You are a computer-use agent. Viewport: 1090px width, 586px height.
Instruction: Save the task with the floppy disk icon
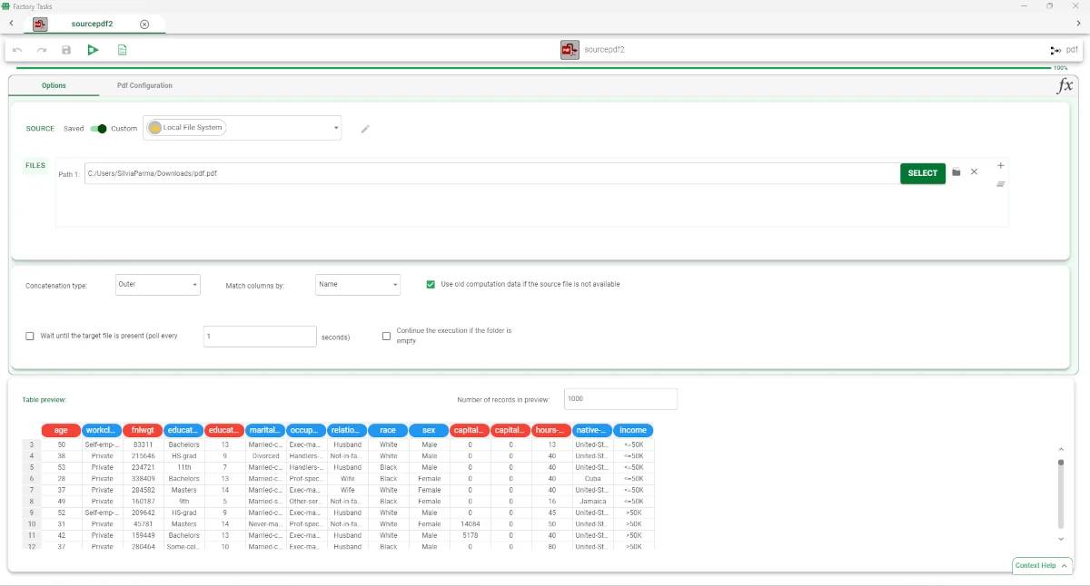click(66, 50)
